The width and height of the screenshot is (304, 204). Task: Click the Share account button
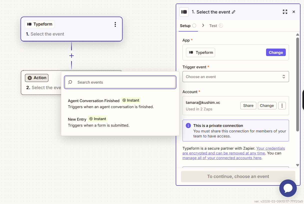point(248,106)
